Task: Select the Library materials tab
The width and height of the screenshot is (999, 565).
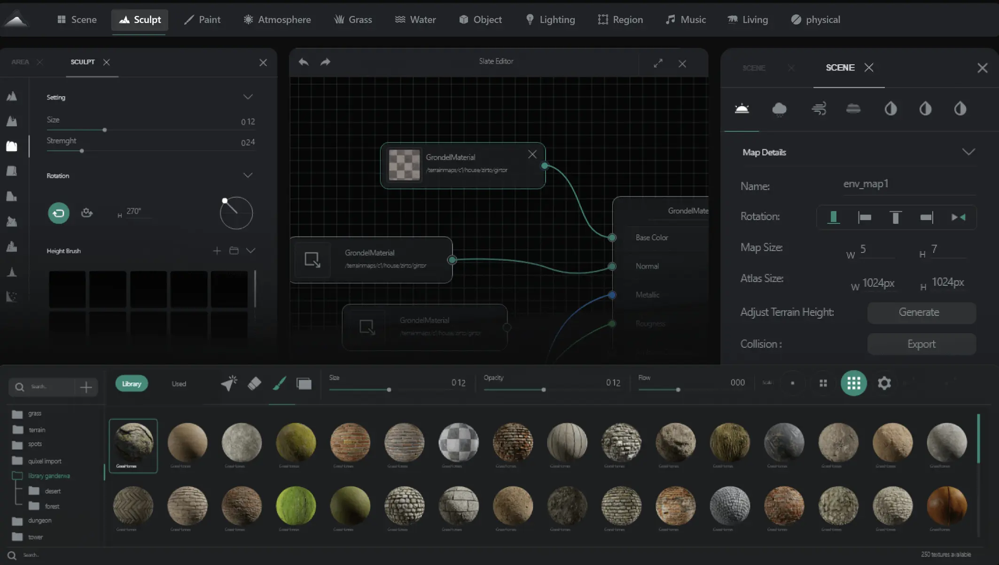Action: pyautogui.click(x=131, y=383)
